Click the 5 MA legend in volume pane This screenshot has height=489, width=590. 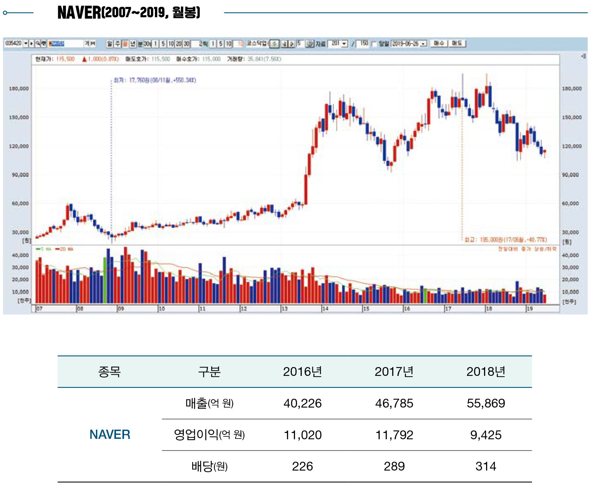pyautogui.click(x=44, y=249)
